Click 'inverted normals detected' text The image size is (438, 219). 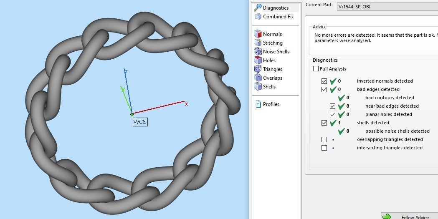coord(385,81)
